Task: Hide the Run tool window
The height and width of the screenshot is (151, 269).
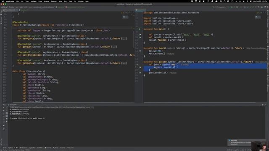Action: 266,105
